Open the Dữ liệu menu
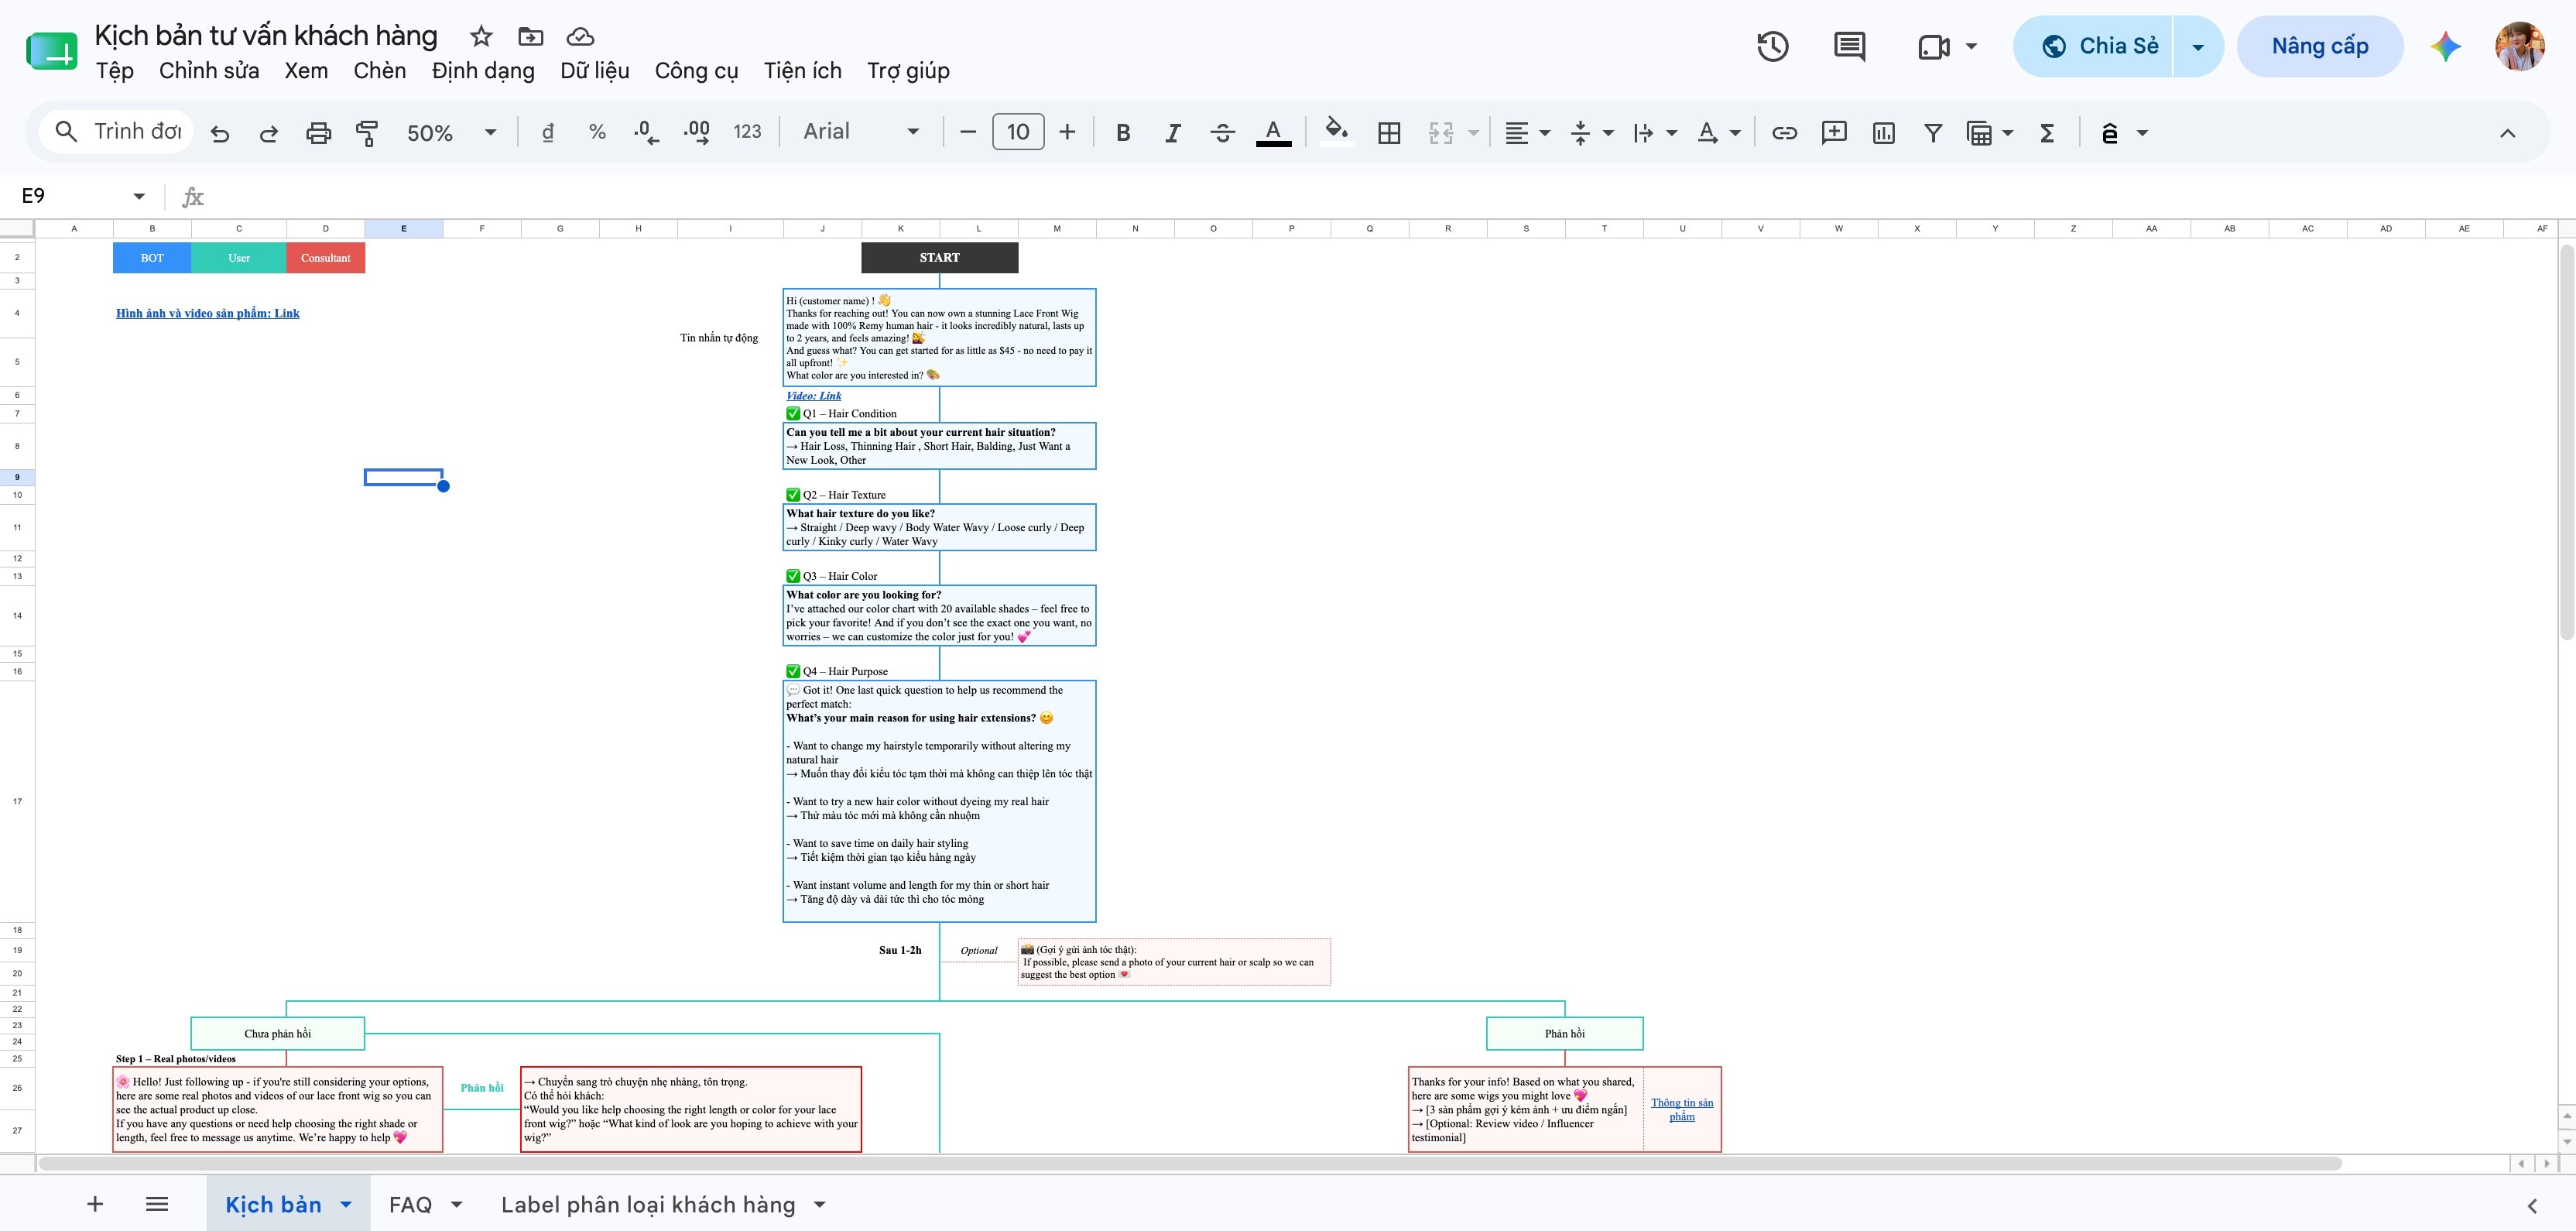2576x1231 pixels. [595, 71]
